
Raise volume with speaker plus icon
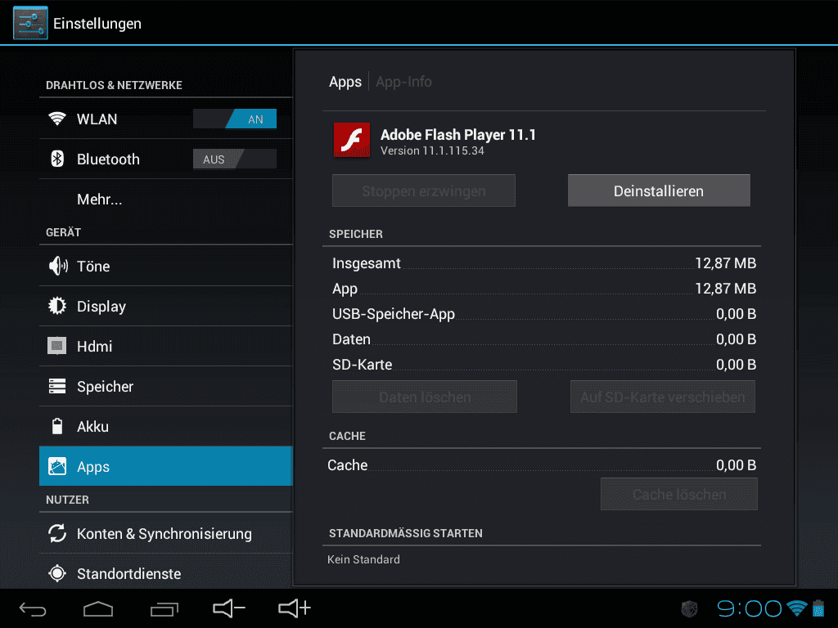coord(295,608)
